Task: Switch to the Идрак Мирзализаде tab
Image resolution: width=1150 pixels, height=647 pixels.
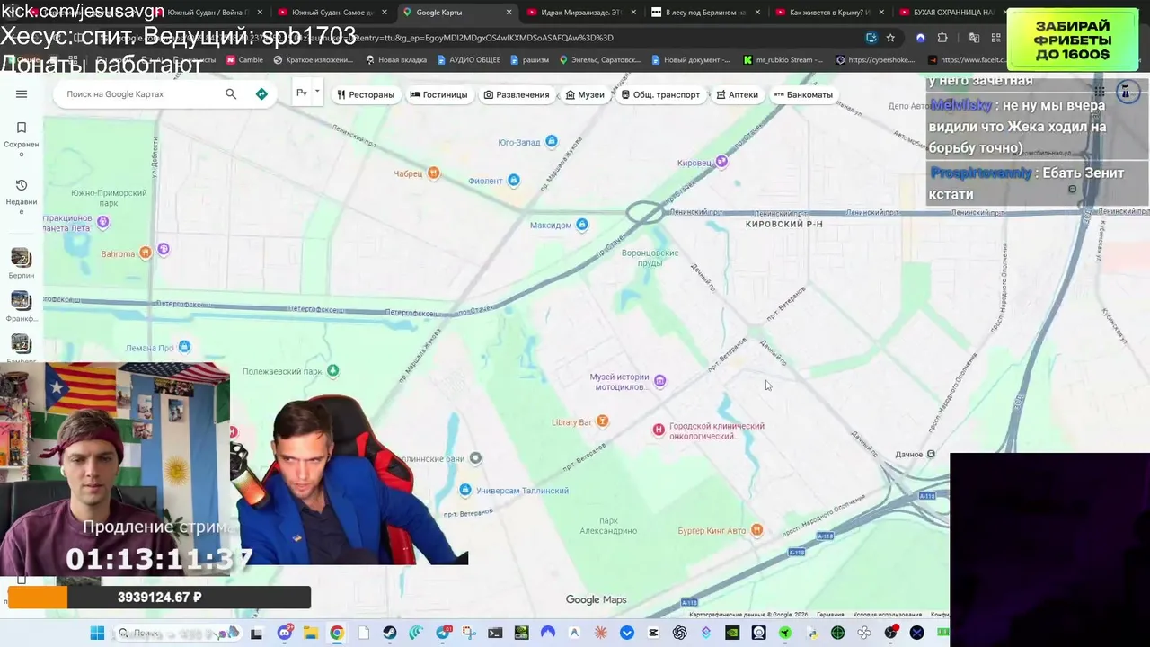Action: [584, 13]
